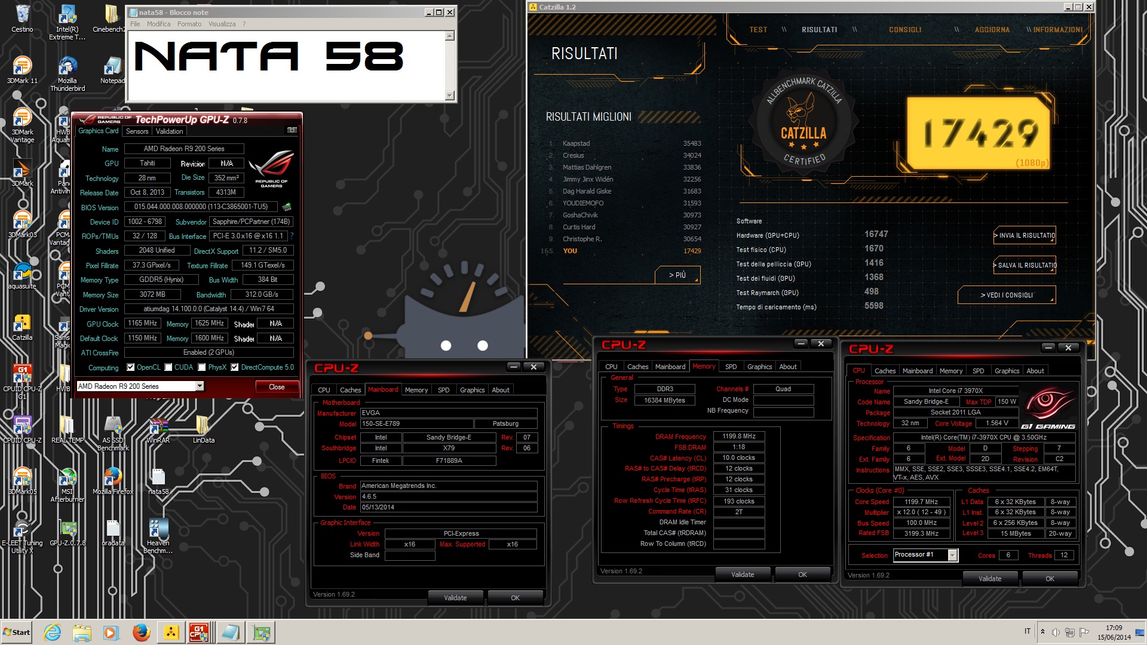Open nata58 text file on desktop

tap(158, 481)
